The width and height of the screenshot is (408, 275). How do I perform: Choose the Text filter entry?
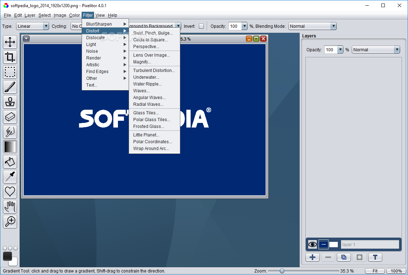click(x=105, y=85)
